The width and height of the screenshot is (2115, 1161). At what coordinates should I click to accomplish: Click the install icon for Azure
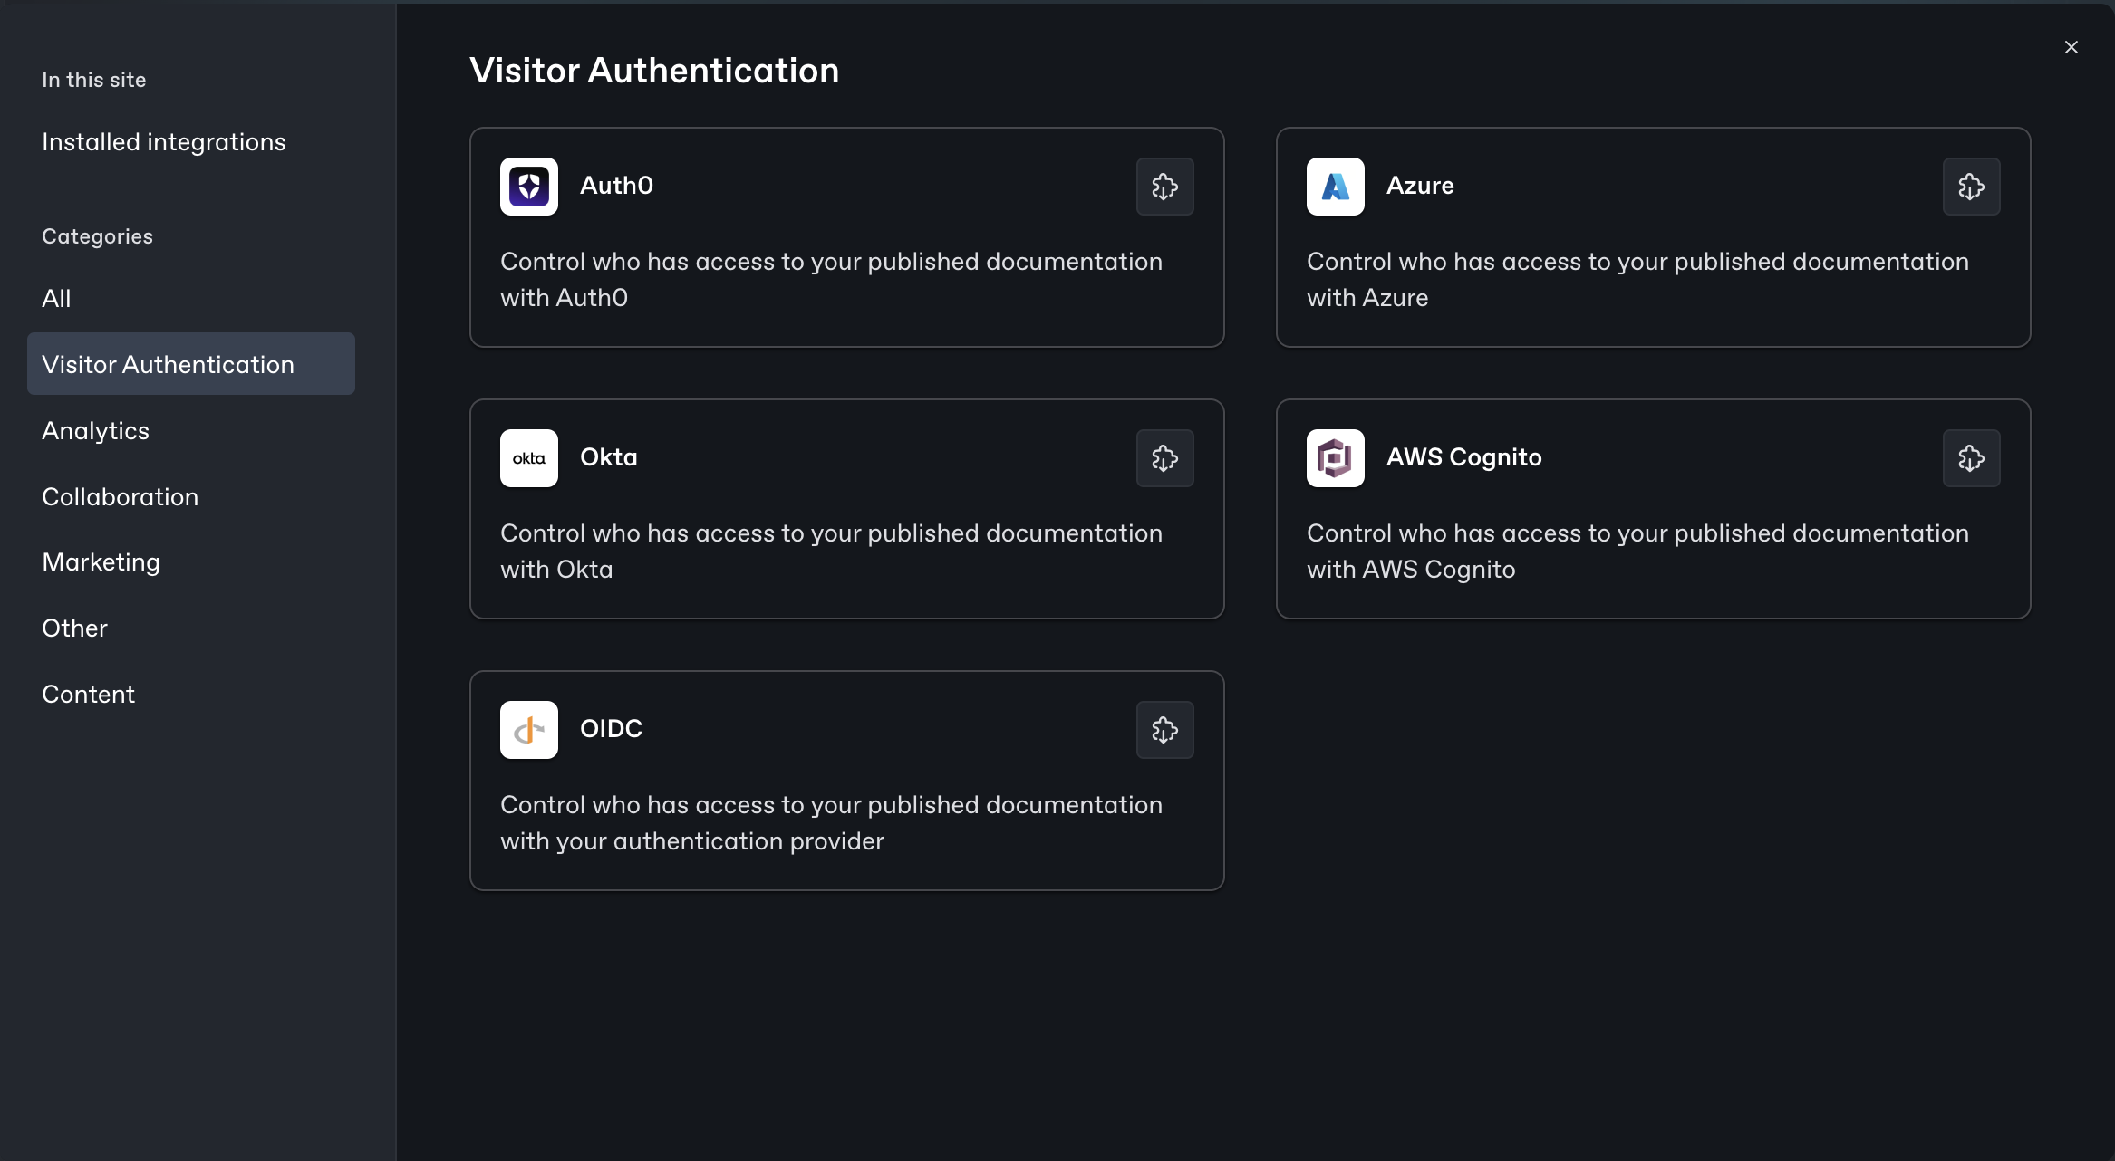[x=1971, y=187]
